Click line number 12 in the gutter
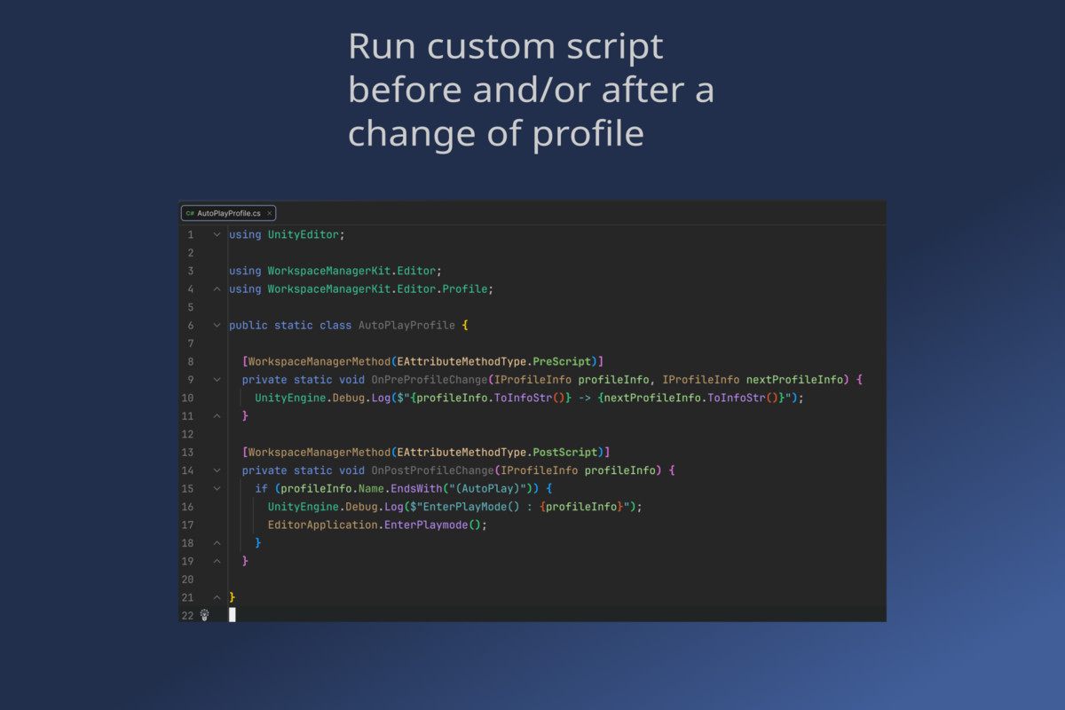The width and height of the screenshot is (1065, 710). (x=187, y=434)
